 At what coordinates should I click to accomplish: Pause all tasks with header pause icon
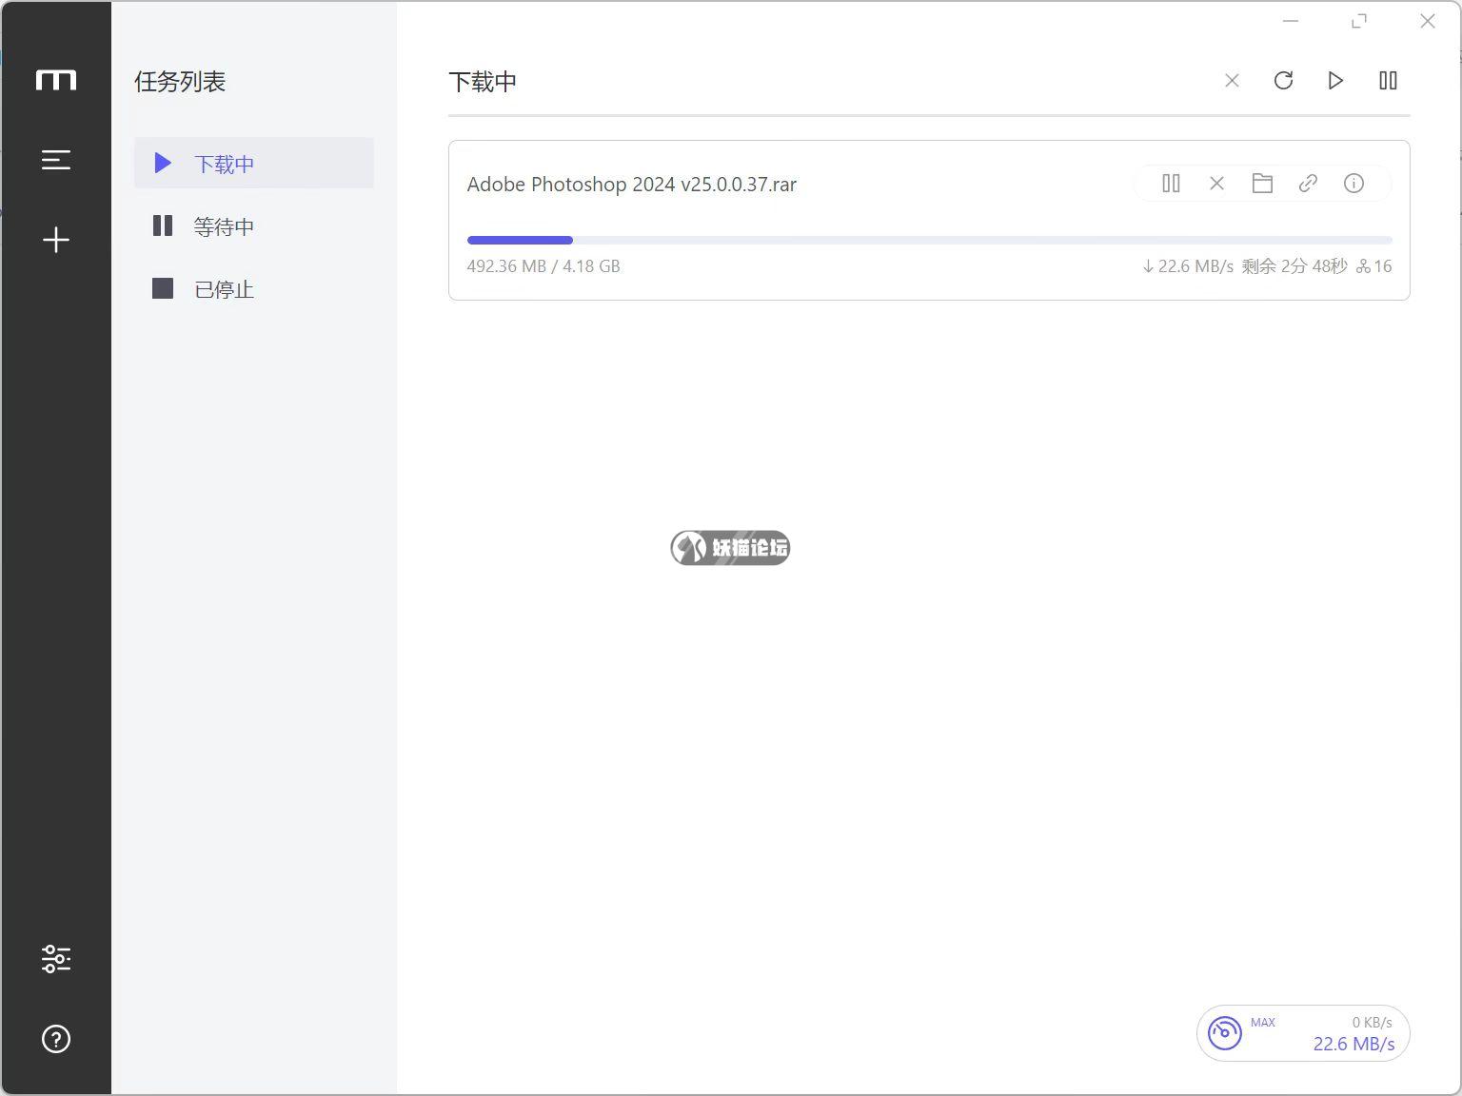click(1388, 81)
